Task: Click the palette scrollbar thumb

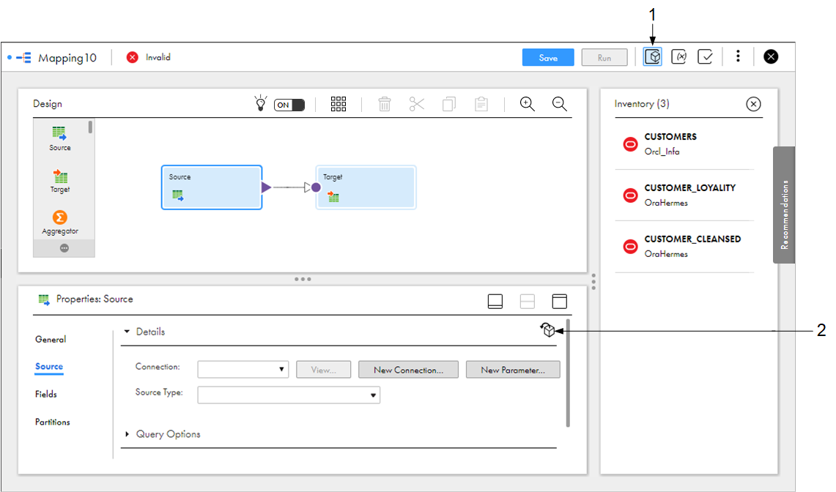Action: tap(90, 127)
